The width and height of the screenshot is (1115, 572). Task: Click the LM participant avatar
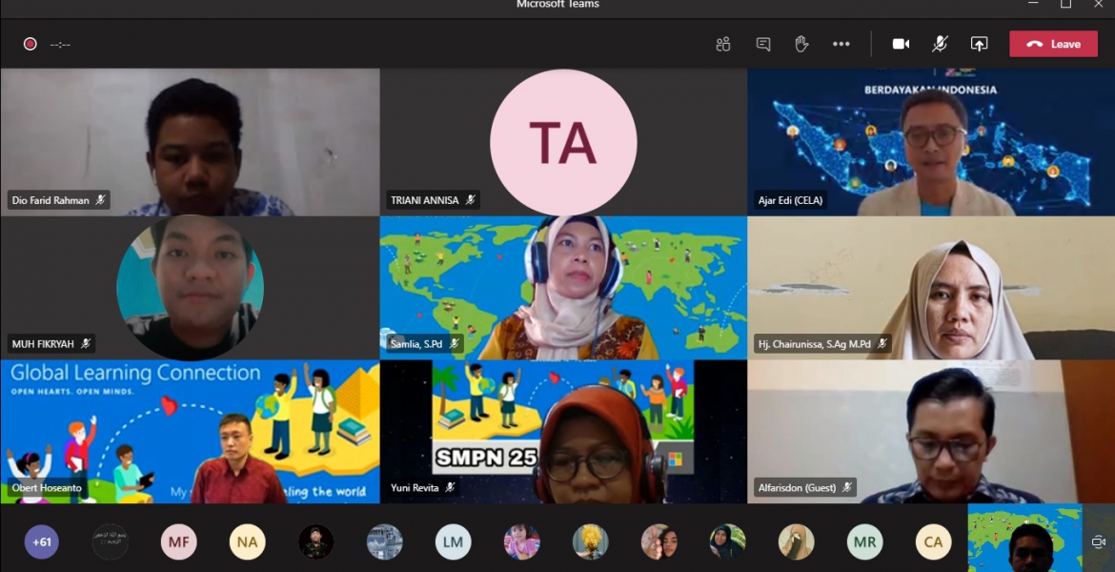[453, 542]
